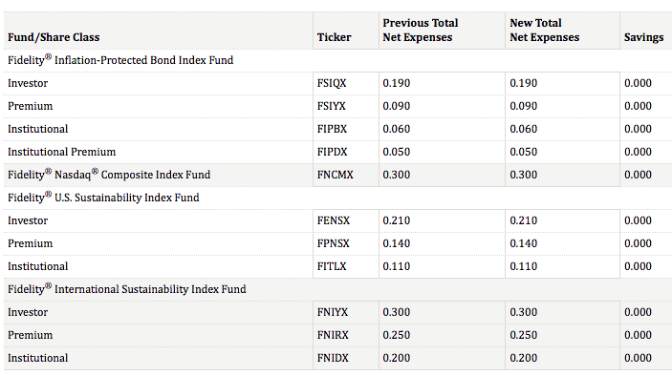Click the Fund/Share Class column header
This screenshot has height=376, width=672.
pyautogui.click(x=54, y=37)
